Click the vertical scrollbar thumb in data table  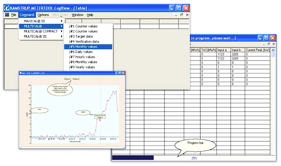point(273,54)
